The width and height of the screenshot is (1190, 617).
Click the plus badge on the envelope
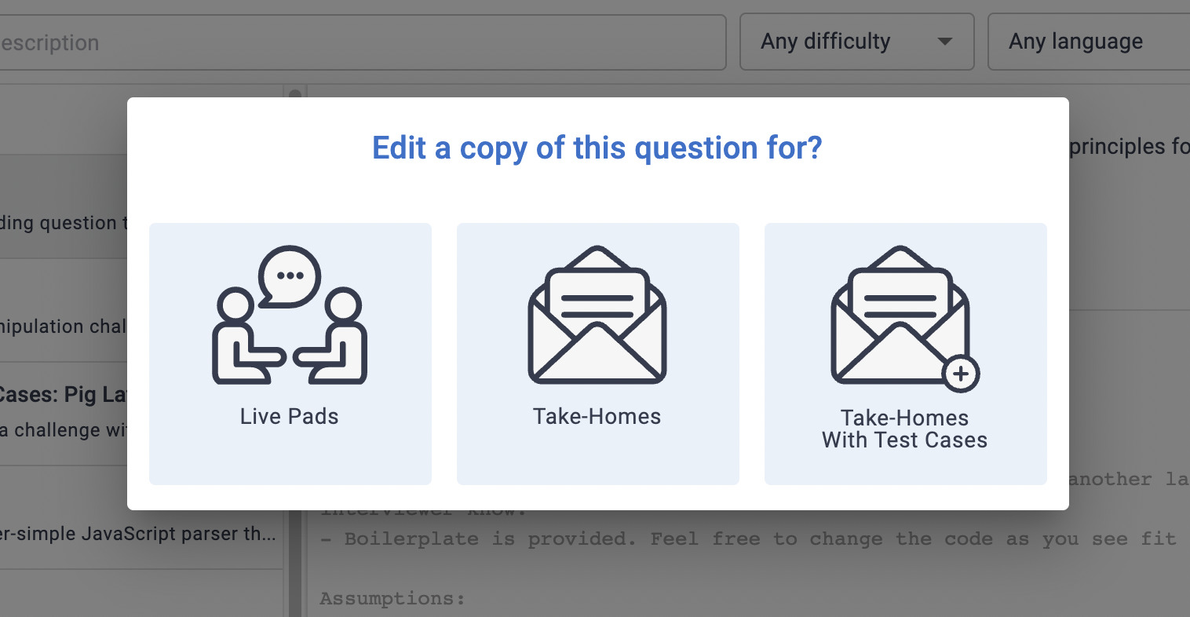pos(961,374)
